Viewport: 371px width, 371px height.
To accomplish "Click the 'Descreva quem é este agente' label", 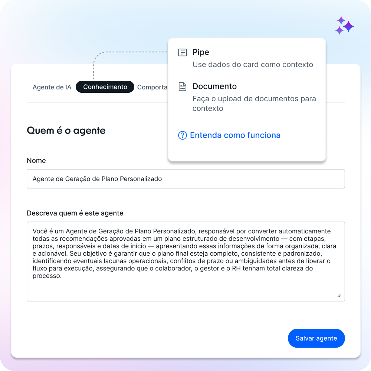I will (x=75, y=213).
